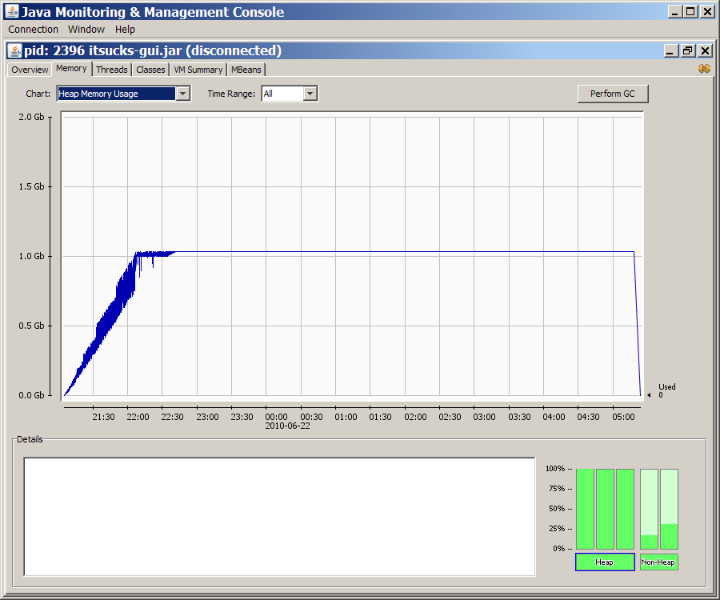Viewport: 720px width, 600px height.
Task: Select the Heap Memory Usage combo box
Action: pos(123,94)
